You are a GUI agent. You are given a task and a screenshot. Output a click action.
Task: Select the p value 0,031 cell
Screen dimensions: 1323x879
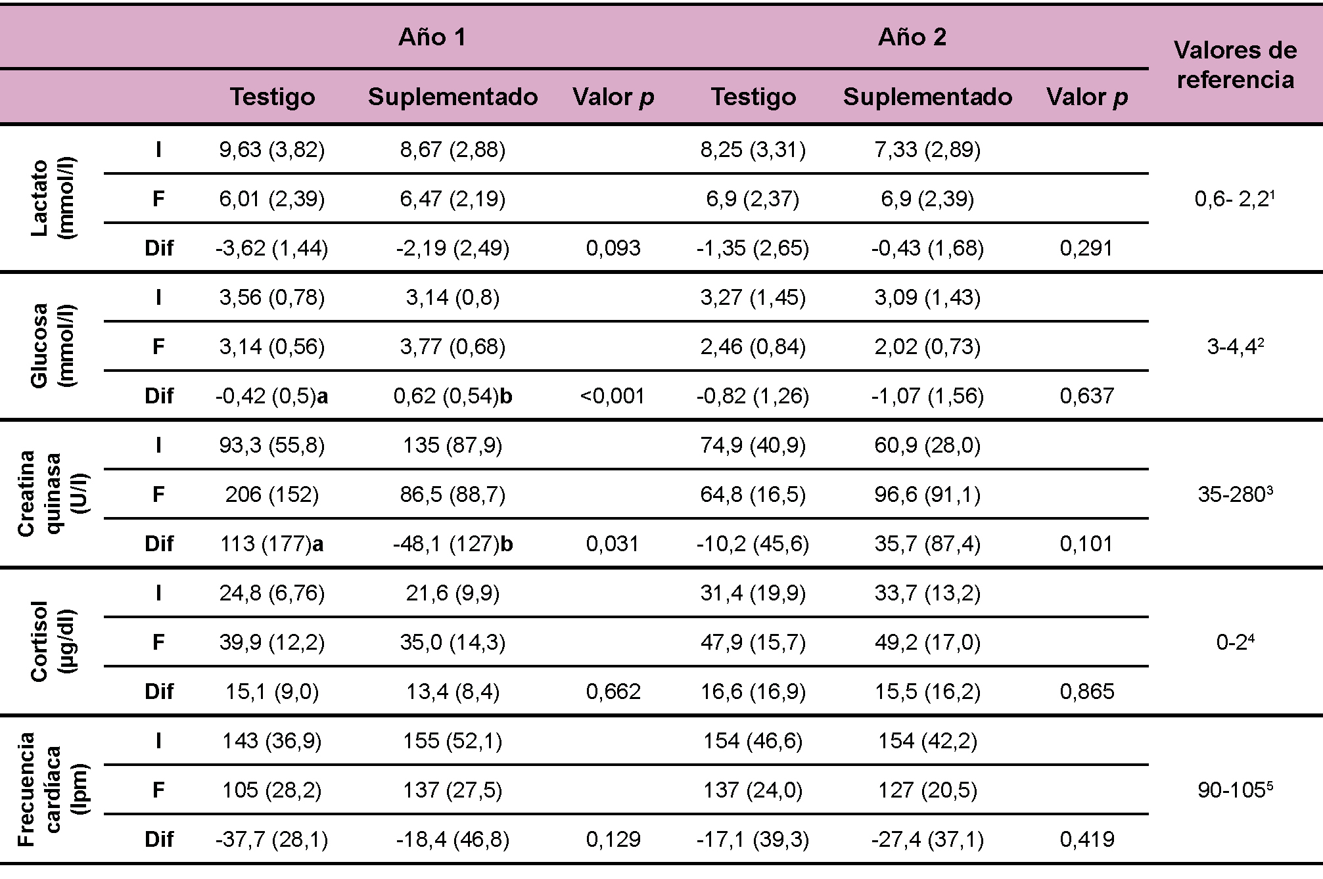tap(613, 544)
